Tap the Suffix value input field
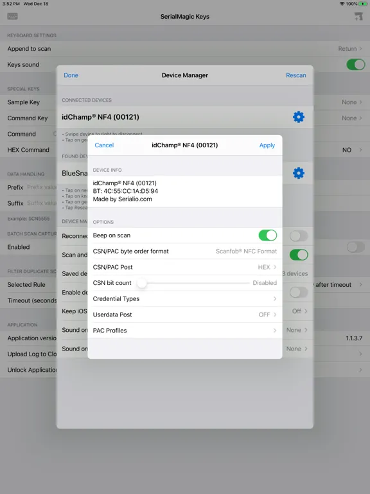Image resolution: width=370 pixels, height=494 pixels. click(x=42, y=203)
